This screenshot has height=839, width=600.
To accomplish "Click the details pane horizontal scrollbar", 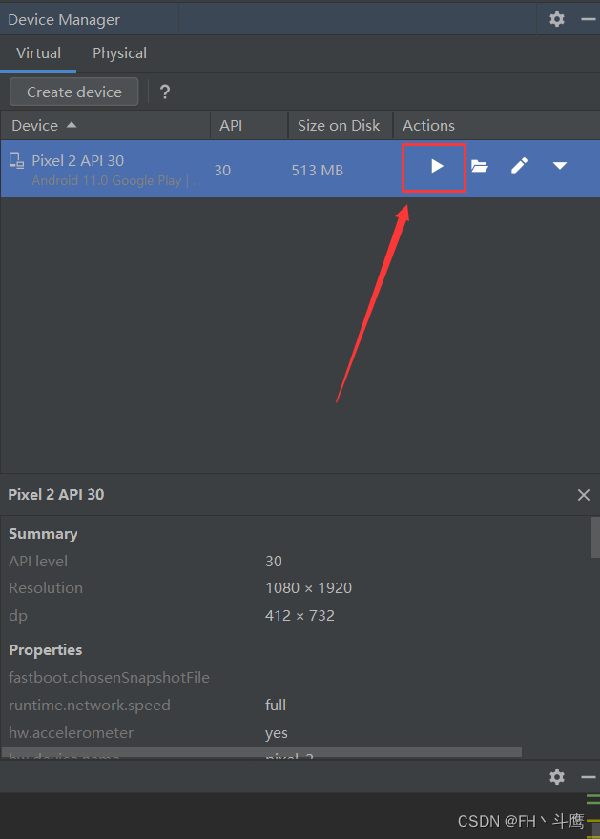I will (261, 752).
